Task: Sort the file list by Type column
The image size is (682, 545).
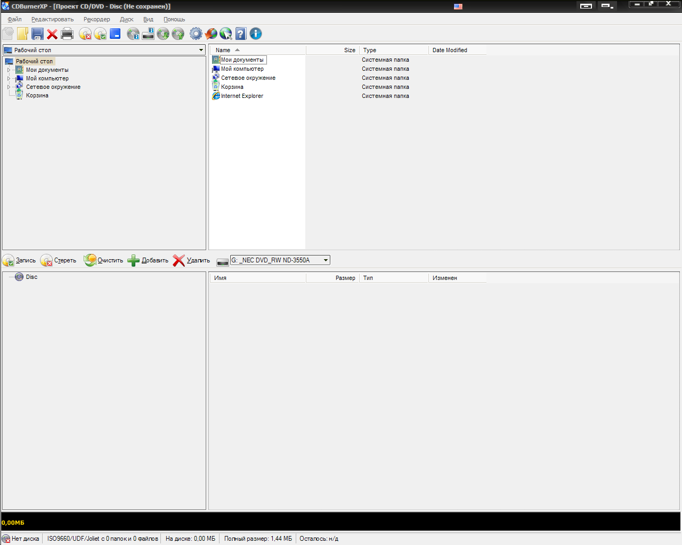Action: point(394,50)
